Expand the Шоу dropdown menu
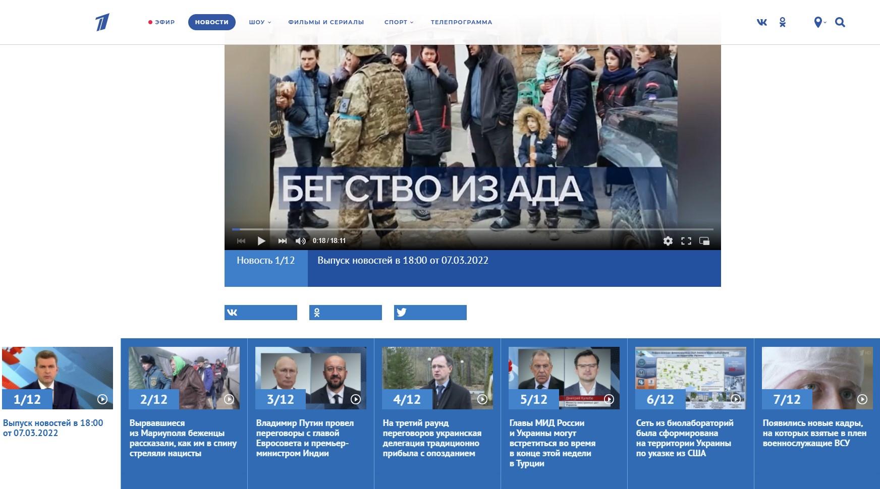The height and width of the screenshot is (489, 880). pyautogui.click(x=259, y=22)
